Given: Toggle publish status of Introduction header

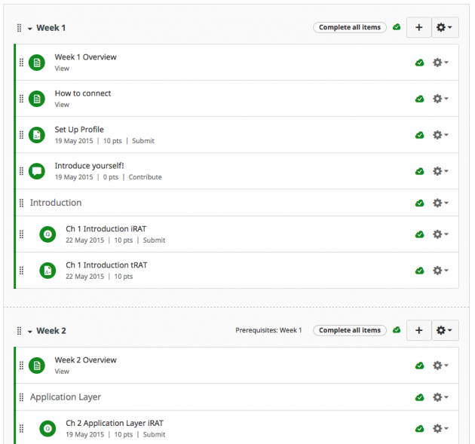Looking at the screenshot, I should pos(419,203).
